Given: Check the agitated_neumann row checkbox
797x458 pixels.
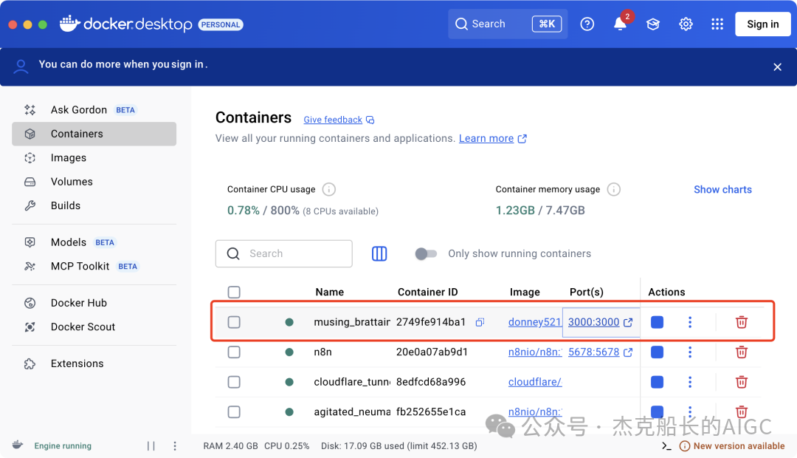Looking at the screenshot, I should 234,411.
